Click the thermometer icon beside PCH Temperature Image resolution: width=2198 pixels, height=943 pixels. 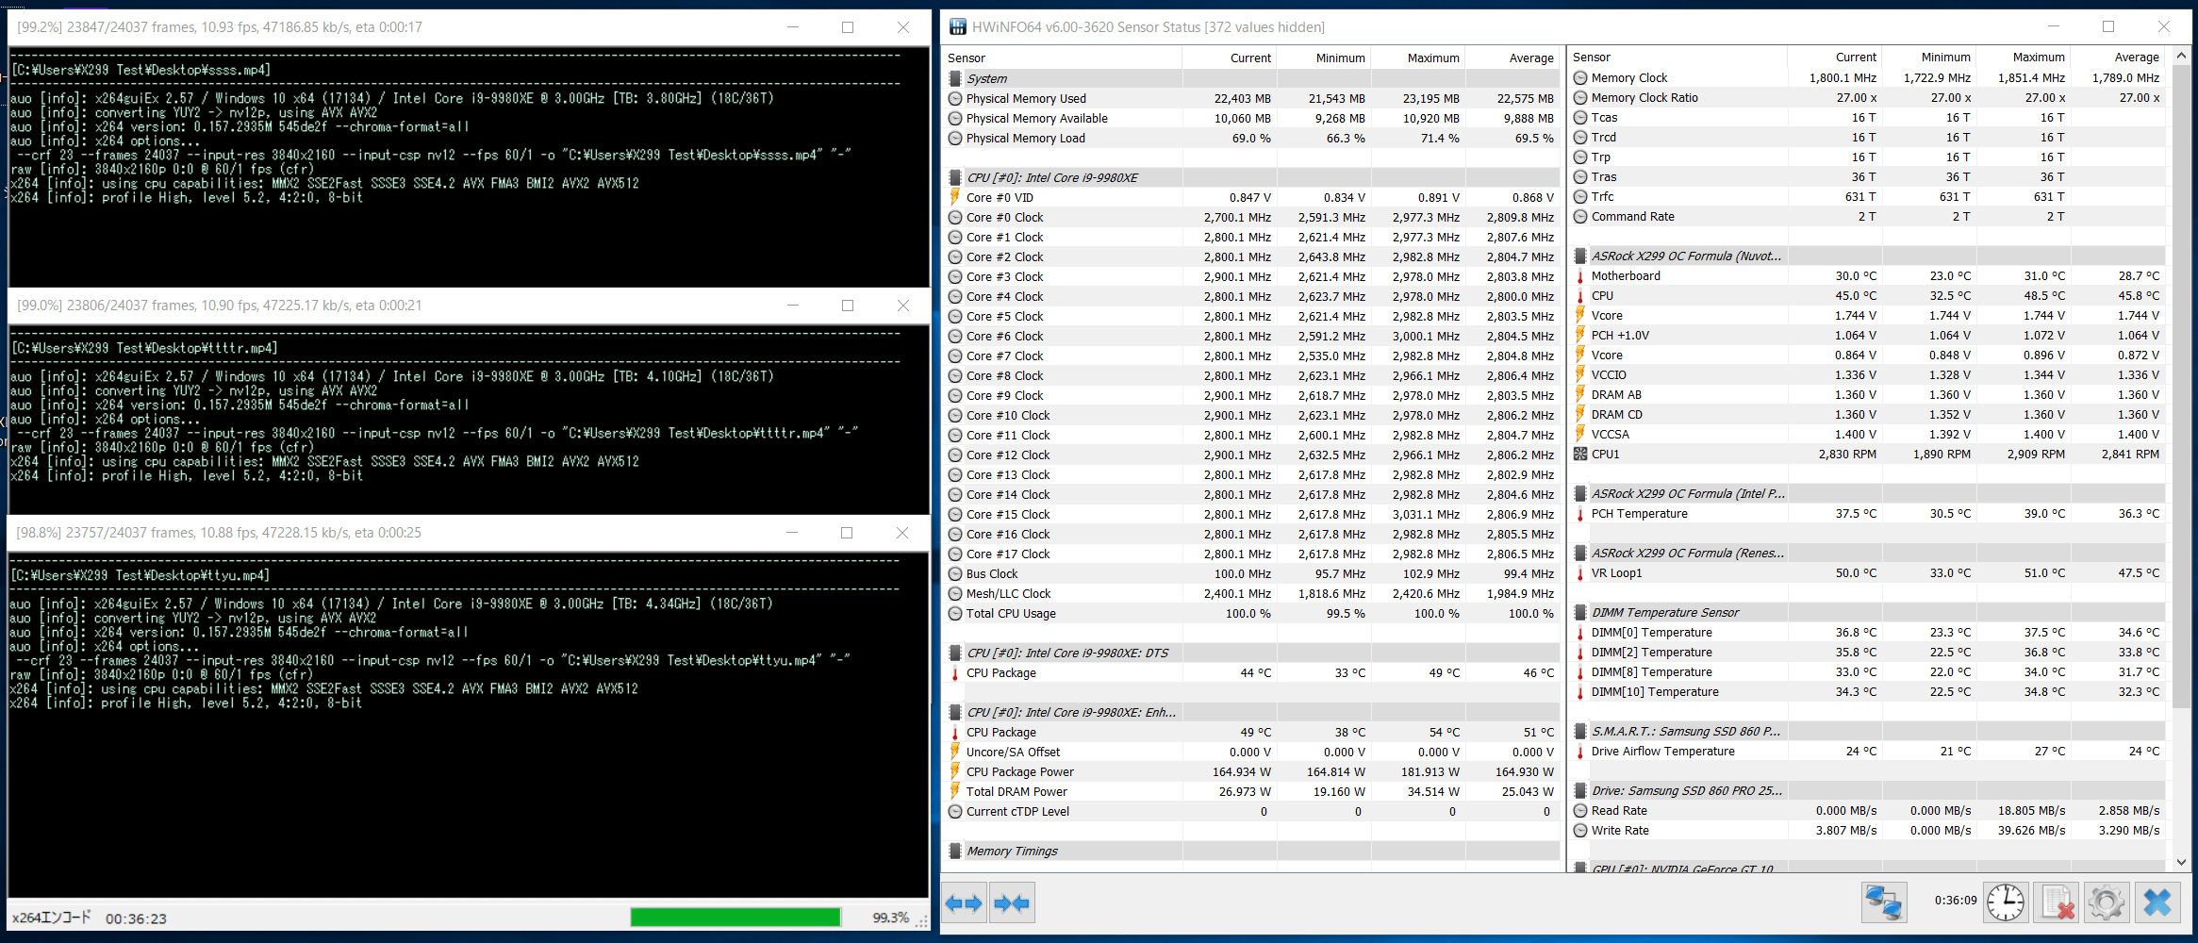pos(1580,514)
